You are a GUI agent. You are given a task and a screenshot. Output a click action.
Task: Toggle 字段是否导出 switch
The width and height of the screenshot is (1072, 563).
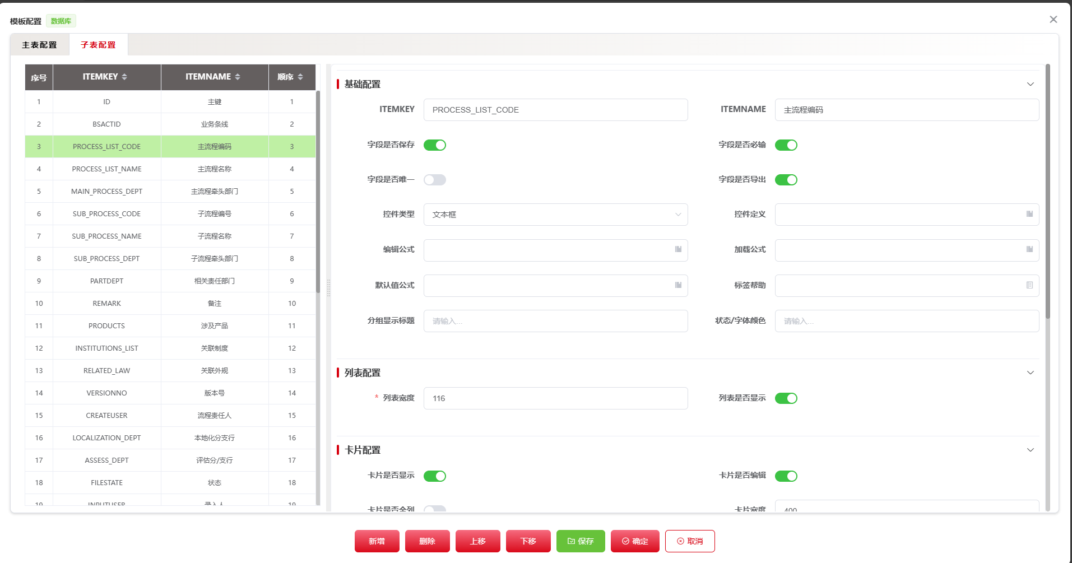pos(786,180)
